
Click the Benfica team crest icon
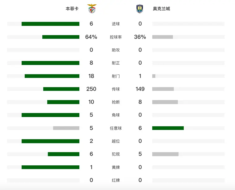click(x=92, y=9)
